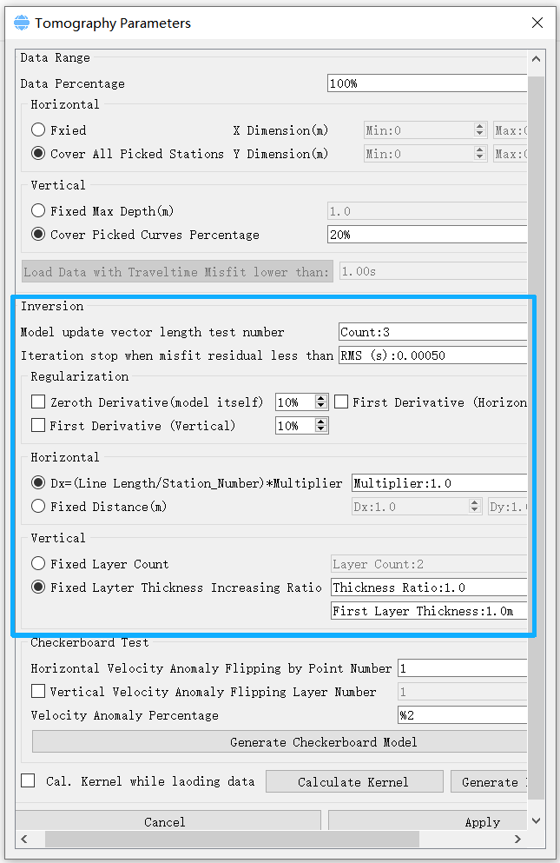The image size is (560, 863).
Task: Click the Calculate Kernel button
Action: click(x=353, y=782)
